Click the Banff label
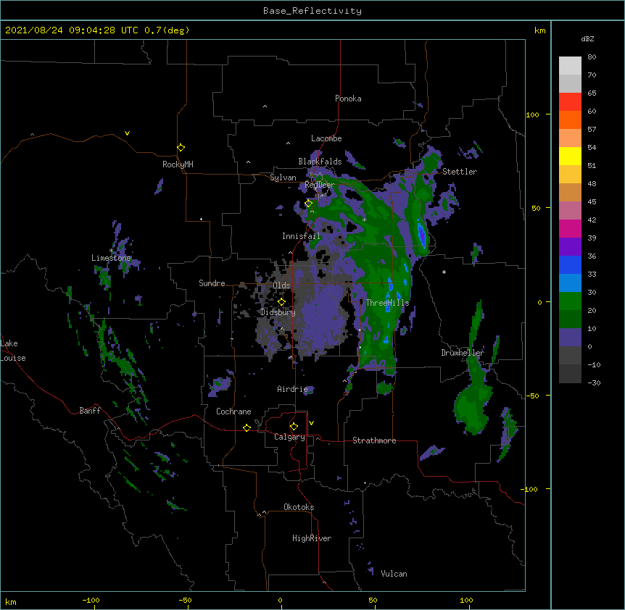 tap(90, 411)
